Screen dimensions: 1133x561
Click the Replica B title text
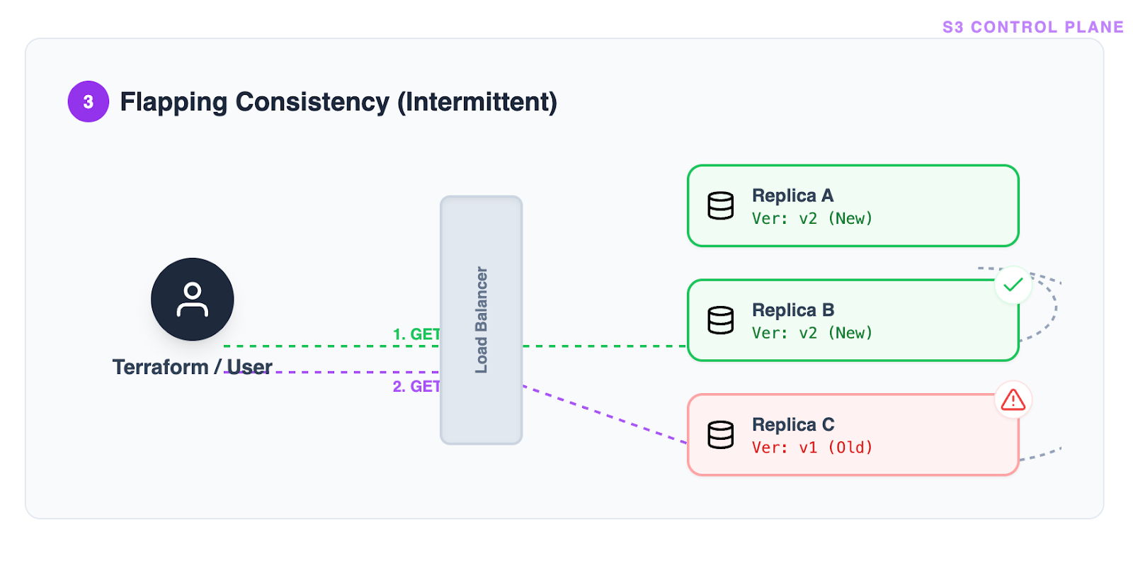pos(793,310)
